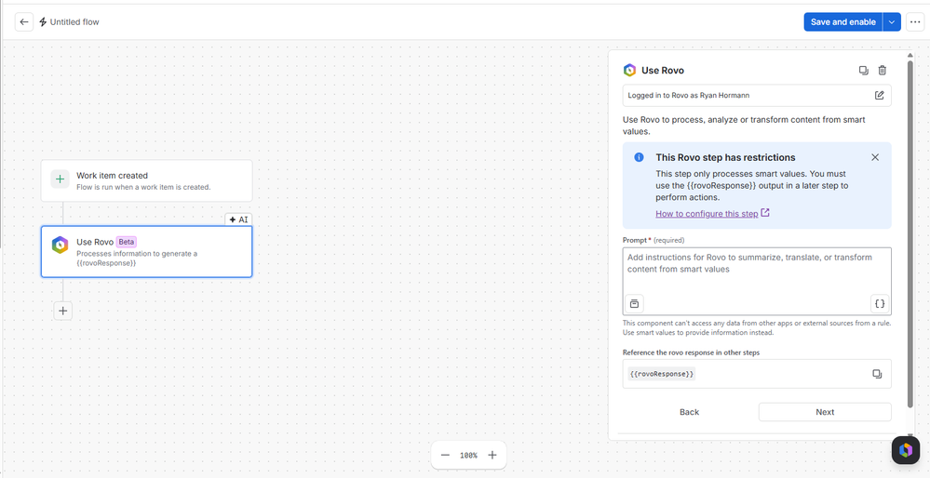The image size is (930, 478).
Task: Delete the Use Rovo step
Action: click(883, 71)
